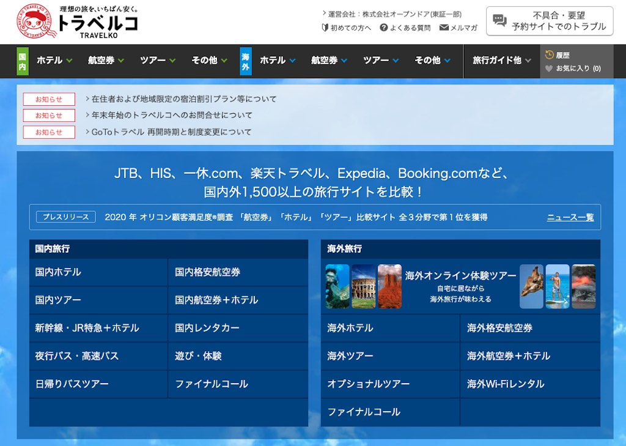The height and width of the screenshot is (446, 626).
Task: Select 夜行バス・高速バス option
Action: coord(98,356)
